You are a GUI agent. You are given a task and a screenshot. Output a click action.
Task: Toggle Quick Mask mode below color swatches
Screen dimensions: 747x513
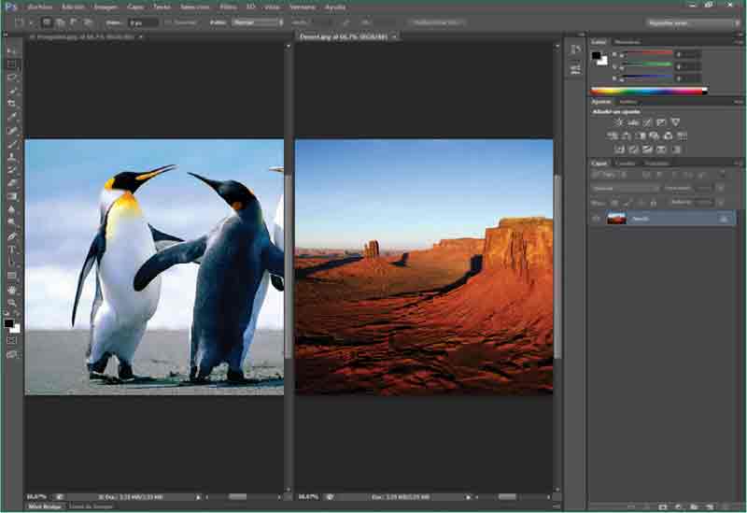coord(12,341)
